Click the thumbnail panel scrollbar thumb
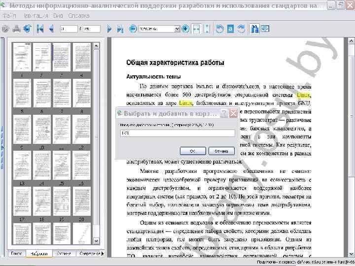 click(96, 137)
